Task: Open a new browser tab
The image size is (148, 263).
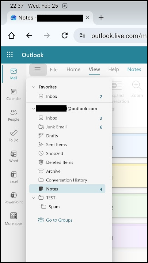Action: point(101,17)
